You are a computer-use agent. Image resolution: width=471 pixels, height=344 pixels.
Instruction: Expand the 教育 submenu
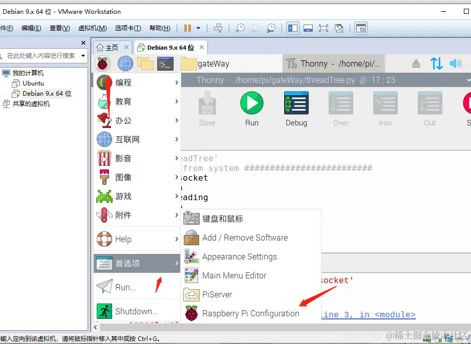pos(137,101)
